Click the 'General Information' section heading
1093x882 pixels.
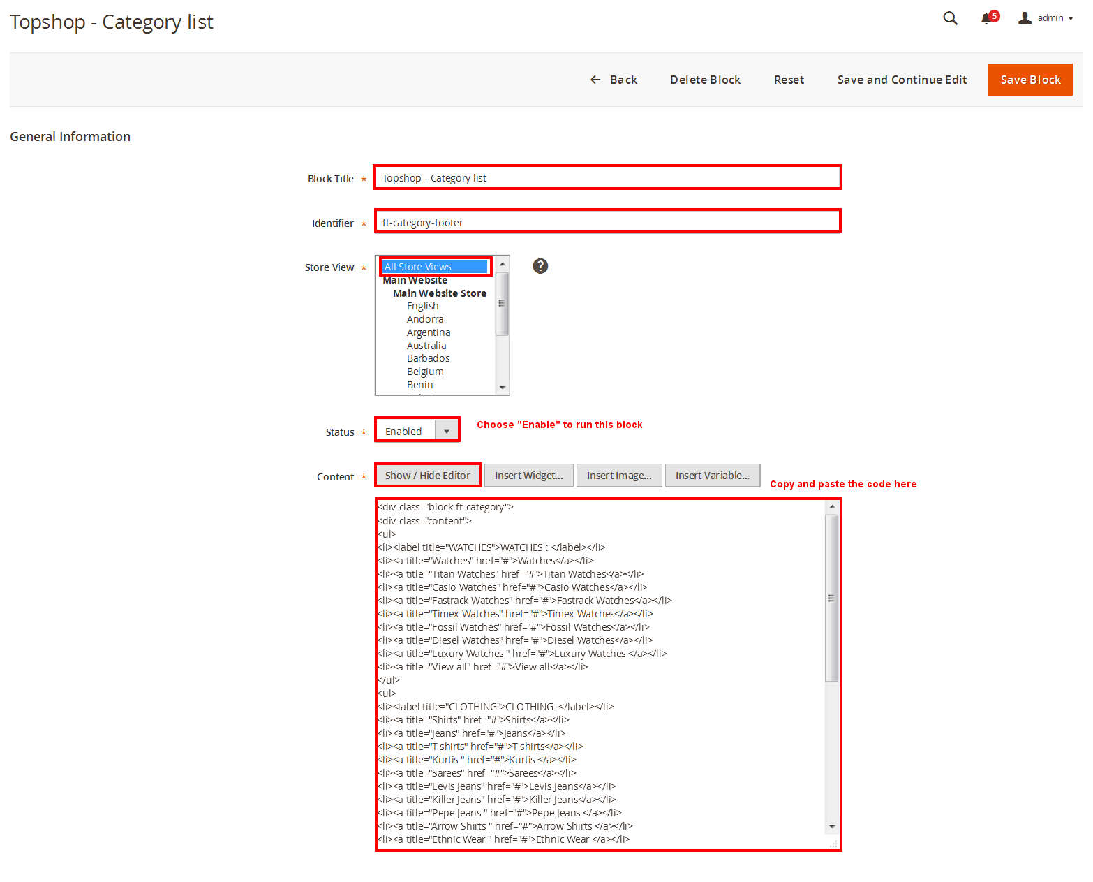(70, 136)
